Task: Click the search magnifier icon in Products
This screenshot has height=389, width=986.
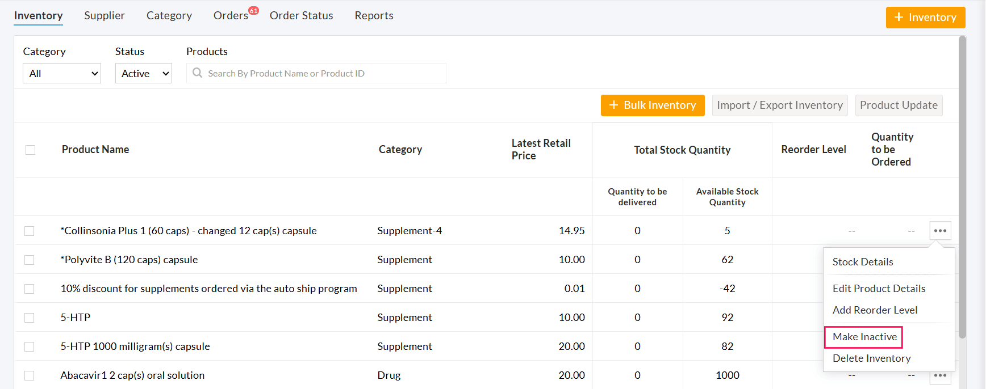Action: click(198, 73)
